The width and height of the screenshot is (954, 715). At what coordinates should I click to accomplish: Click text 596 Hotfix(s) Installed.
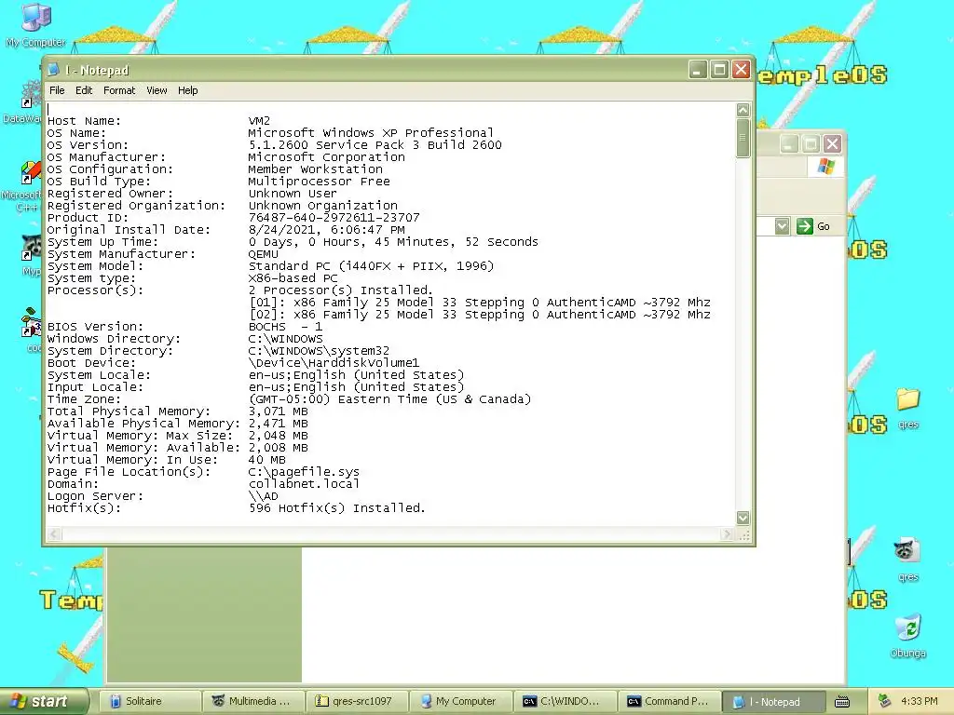337,508
